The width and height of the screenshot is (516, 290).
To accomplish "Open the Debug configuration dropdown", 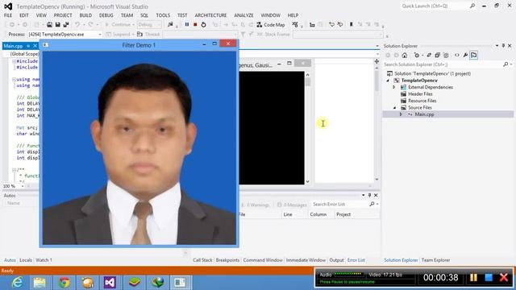I will (x=149, y=25).
